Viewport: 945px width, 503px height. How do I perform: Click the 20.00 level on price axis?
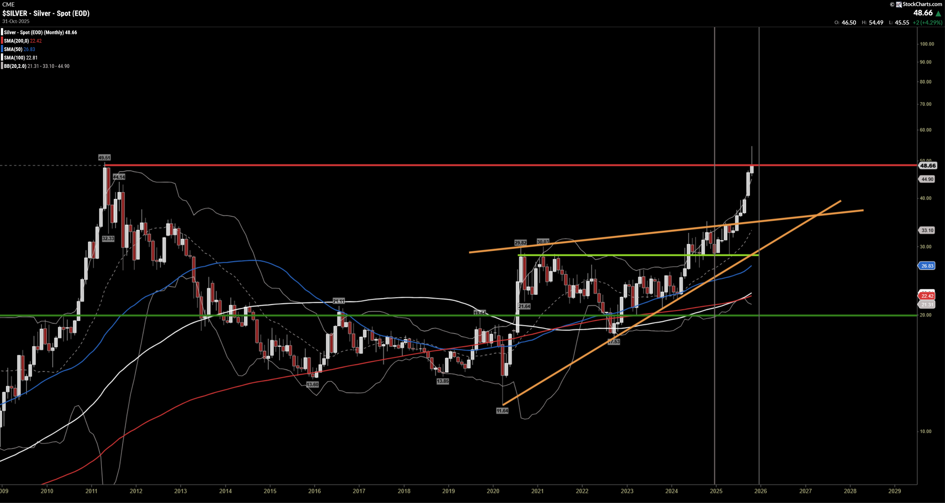(925, 315)
